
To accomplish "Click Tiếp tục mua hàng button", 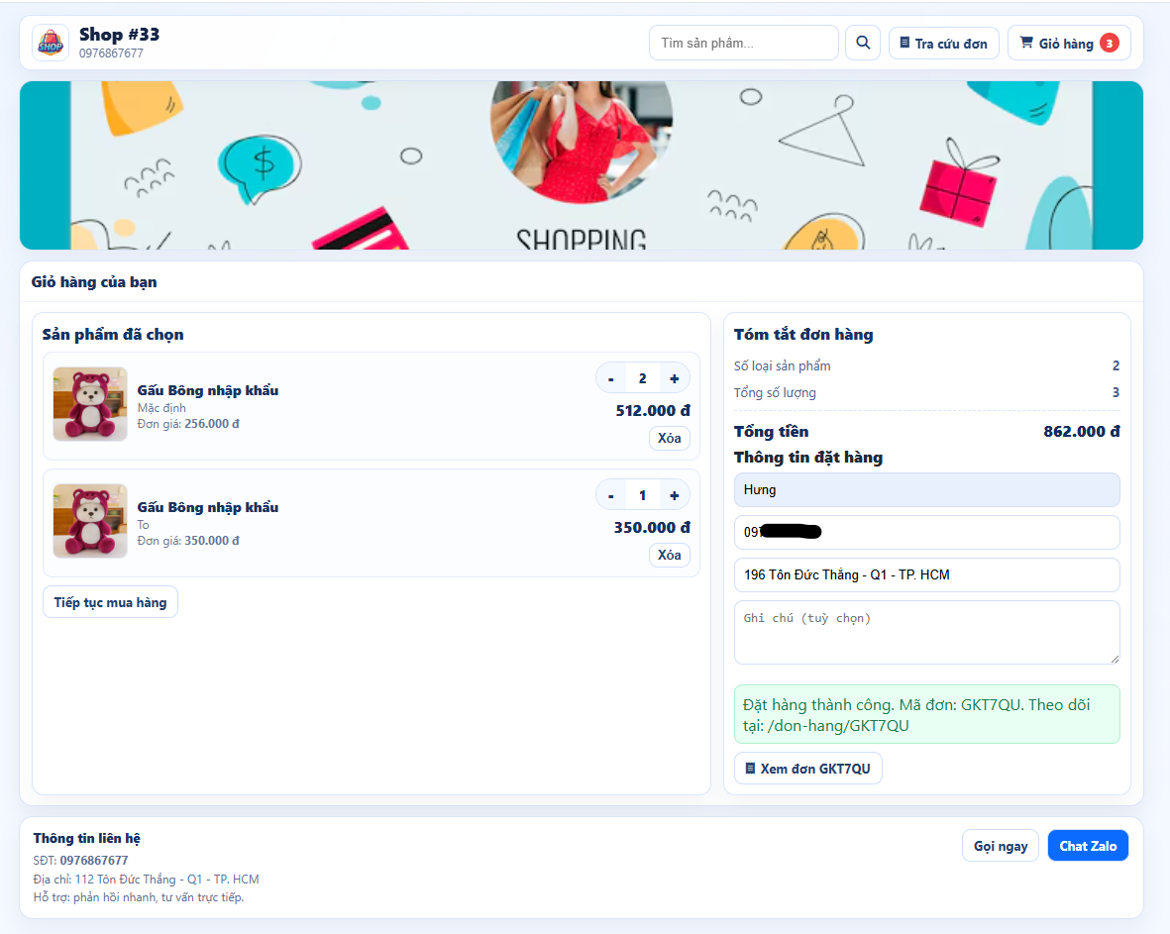I will coord(110,602).
